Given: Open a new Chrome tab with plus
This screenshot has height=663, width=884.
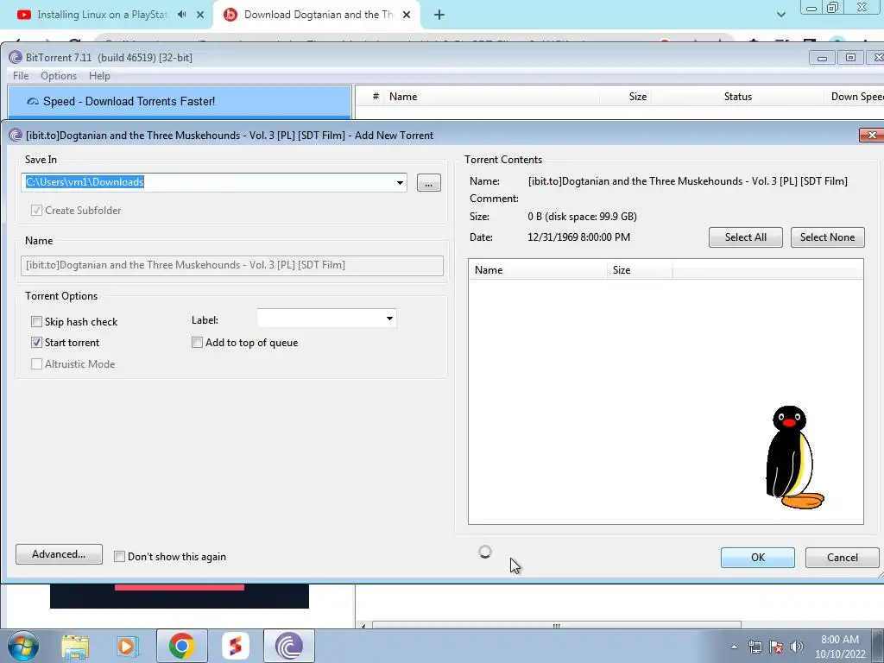Looking at the screenshot, I should (439, 16).
